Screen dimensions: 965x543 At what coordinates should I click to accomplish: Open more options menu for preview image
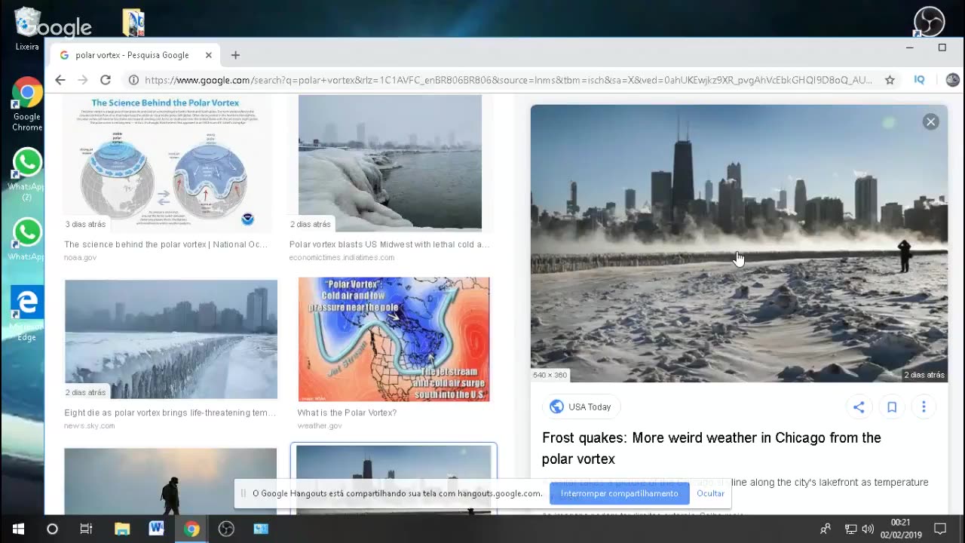(x=924, y=407)
